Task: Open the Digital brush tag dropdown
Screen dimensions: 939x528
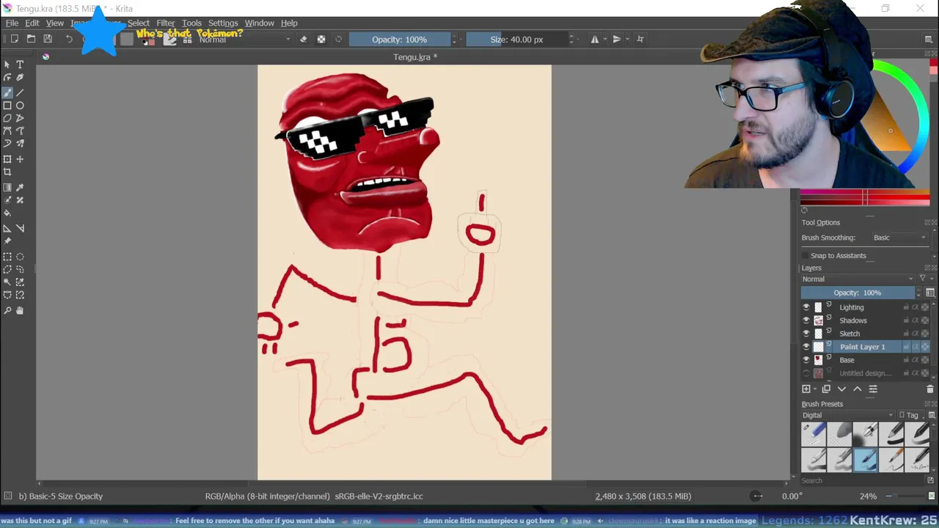Action: coord(848,415)
